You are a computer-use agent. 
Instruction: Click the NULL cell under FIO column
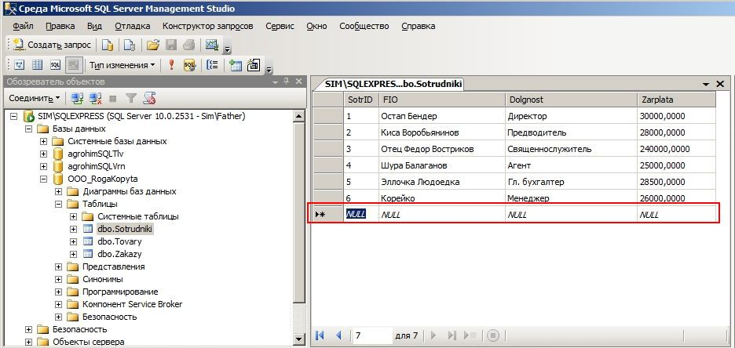[x=442, y=215]
